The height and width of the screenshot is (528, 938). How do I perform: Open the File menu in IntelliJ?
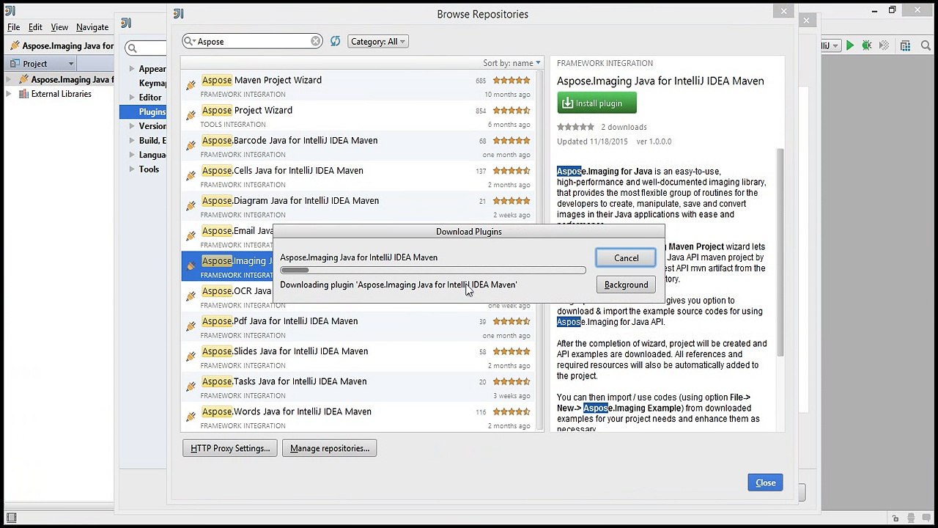coord(13,27)
